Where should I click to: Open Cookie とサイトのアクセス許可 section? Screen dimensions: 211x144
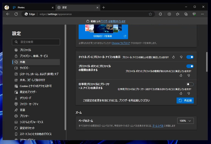tap(36, 86)
